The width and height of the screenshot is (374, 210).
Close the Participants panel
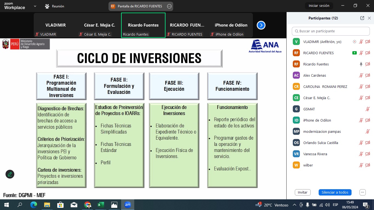(x=369, y=18)
